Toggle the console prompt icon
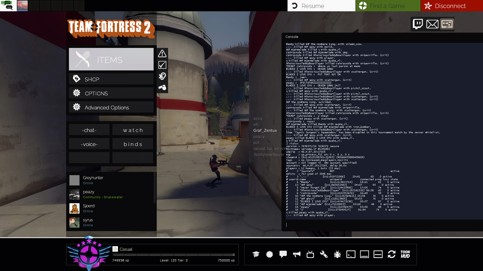 [351, 254]
